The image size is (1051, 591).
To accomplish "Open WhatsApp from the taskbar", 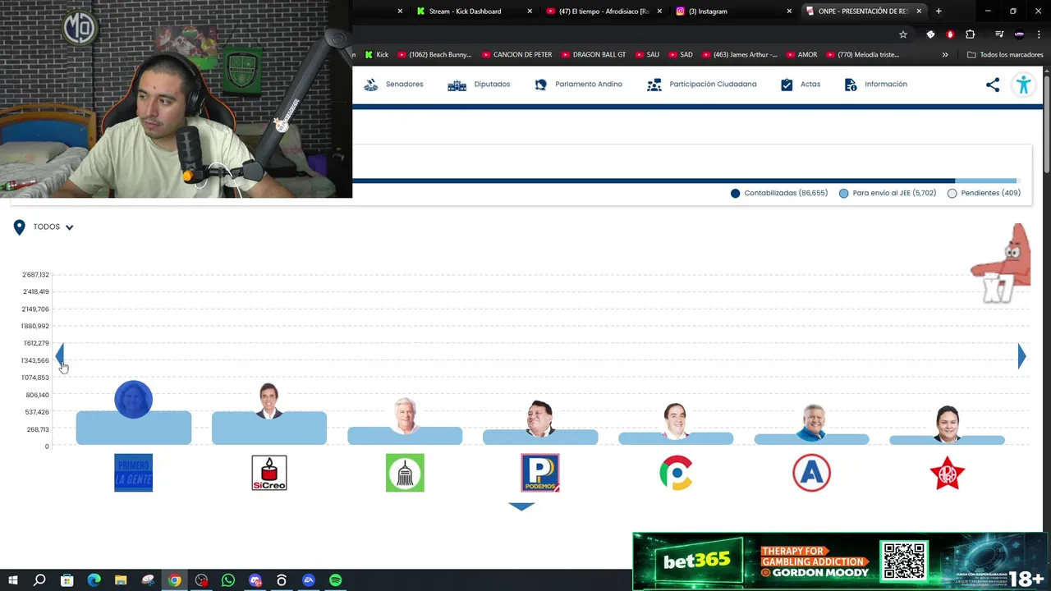I will pyautogui.click(x=228, y=580).
